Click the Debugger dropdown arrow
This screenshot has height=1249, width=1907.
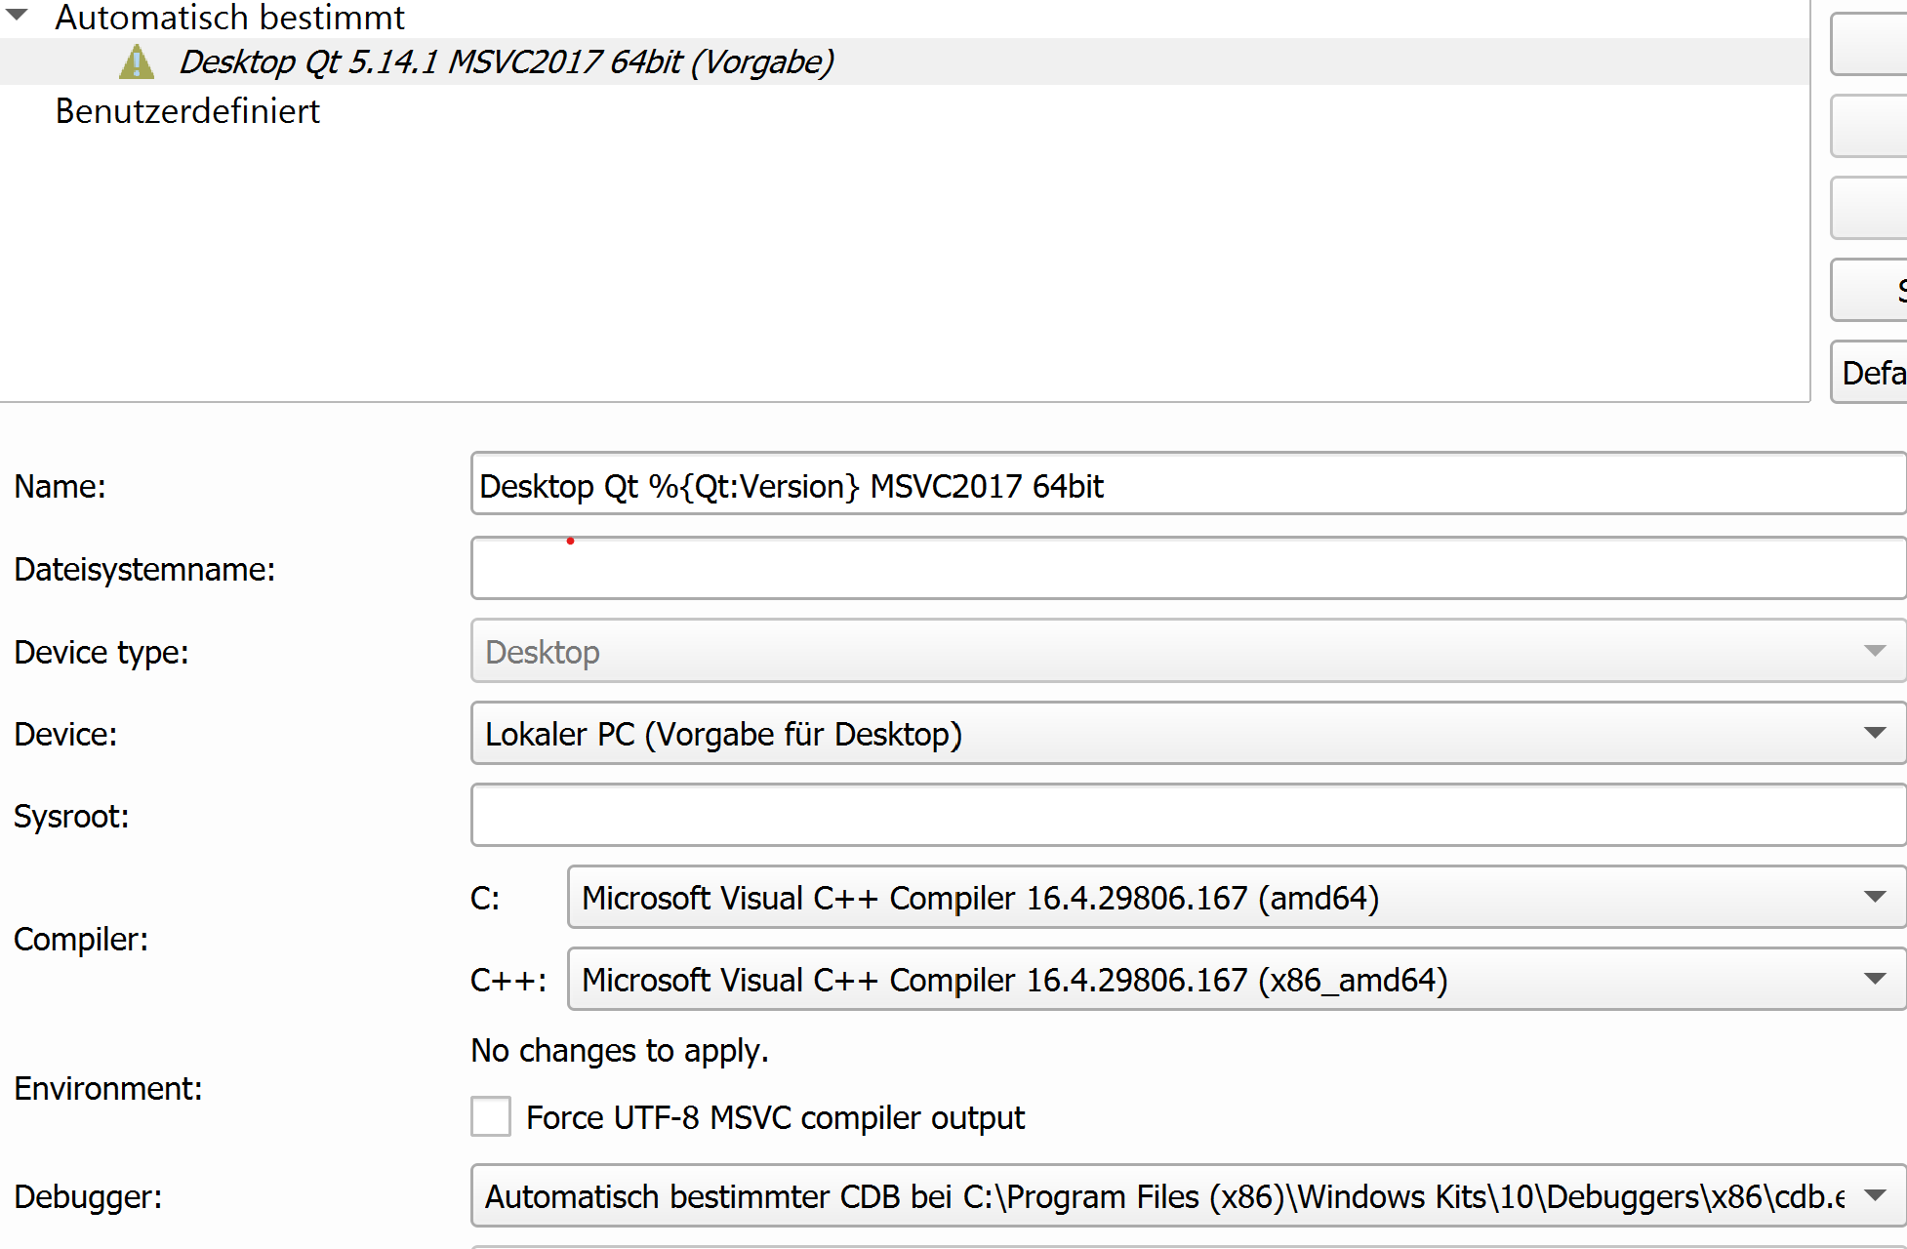[1874, 1196]
